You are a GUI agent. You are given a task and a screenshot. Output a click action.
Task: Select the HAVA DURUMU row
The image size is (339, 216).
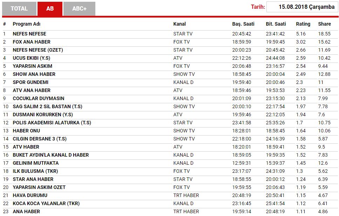pos(170,195)
